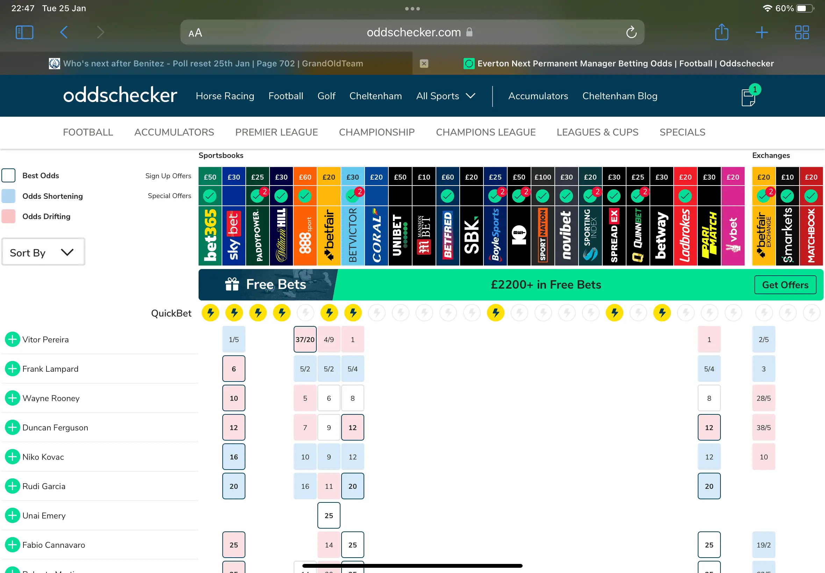The height and width of the screenshot is (573, 825).
Task: Open the Sort By dropdown
Action: coord(43,252)
